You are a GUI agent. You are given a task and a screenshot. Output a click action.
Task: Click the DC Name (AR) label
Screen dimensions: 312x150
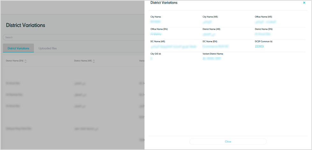click(158, 41)
